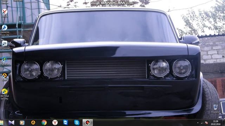Launch Visual Studio from the taskbar
The width and height of the screenshot is (225, 126).
tap(11, 122)
